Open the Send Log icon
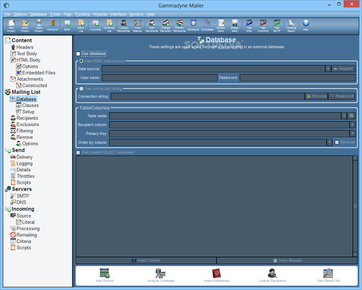 pos(81,25)
